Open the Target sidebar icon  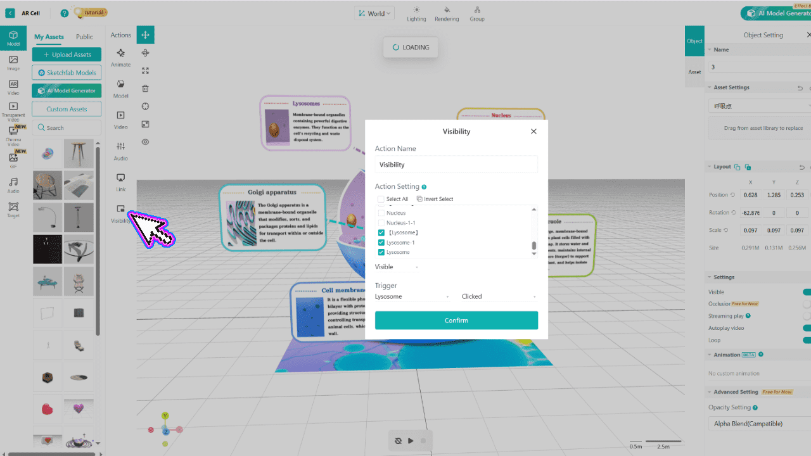click(x=13, y=207)
